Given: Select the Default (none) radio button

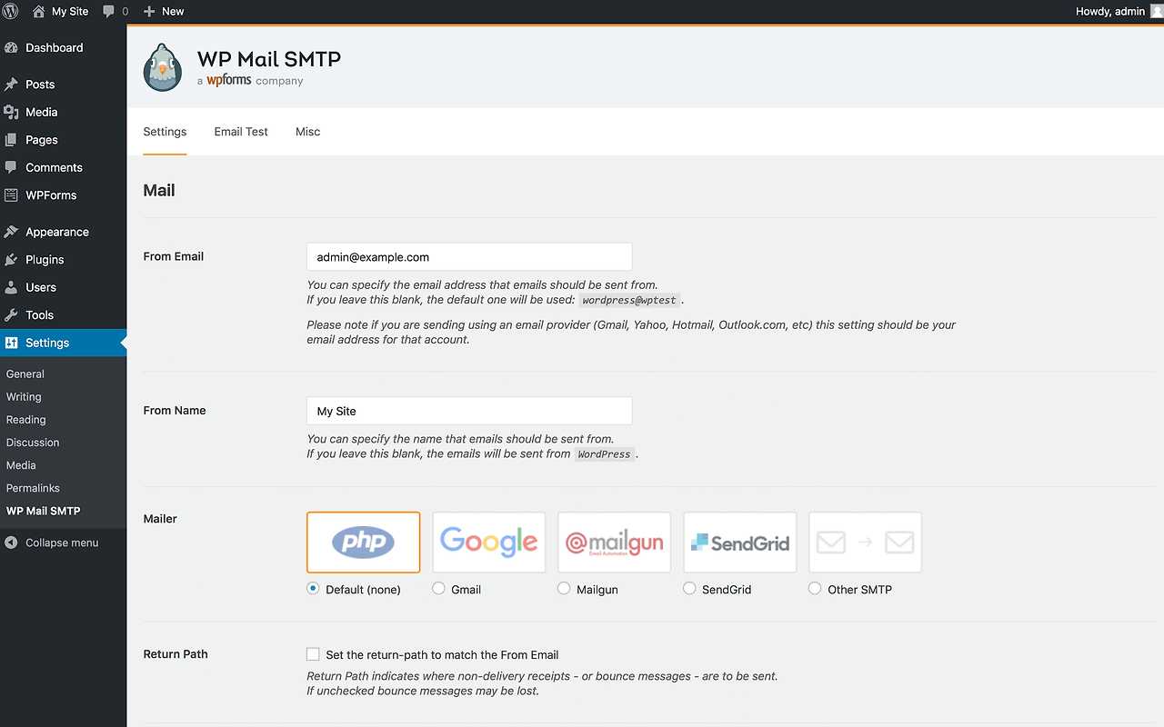Looking at the screenshot, I should click(312, 588).
